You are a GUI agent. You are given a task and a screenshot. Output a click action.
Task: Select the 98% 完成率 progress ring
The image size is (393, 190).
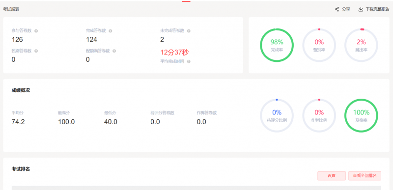coord(277,45)
